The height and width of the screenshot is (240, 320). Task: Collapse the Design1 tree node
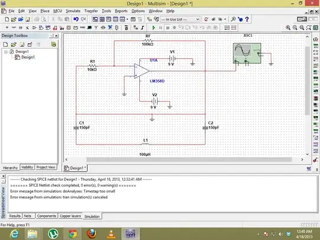pos(6,52)
